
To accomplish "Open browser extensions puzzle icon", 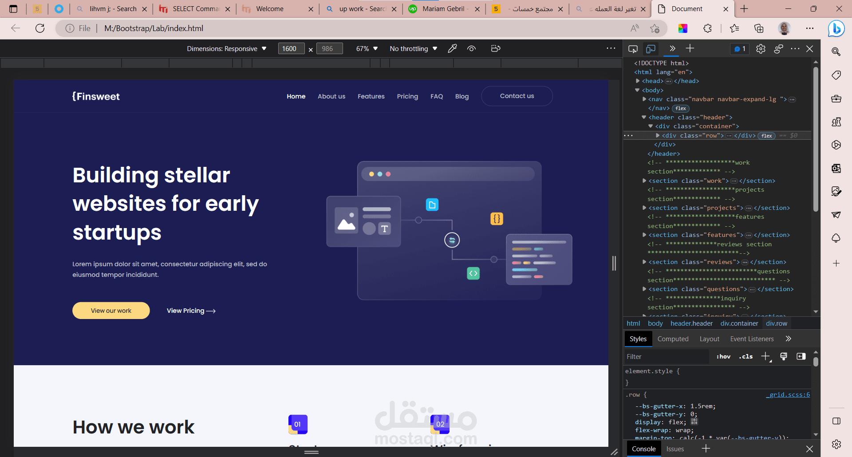I will tap(707, 28).
